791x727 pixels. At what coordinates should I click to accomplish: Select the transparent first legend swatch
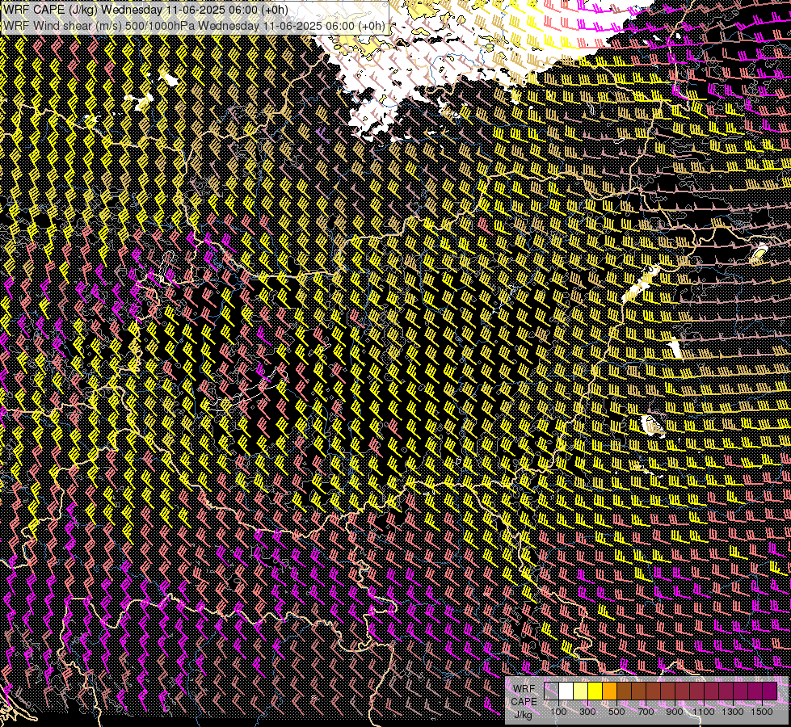551,691
